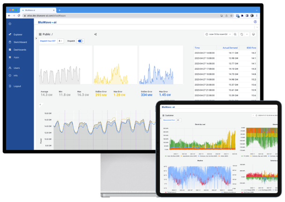Refresh the dashboard using the refresh icon

242,34
